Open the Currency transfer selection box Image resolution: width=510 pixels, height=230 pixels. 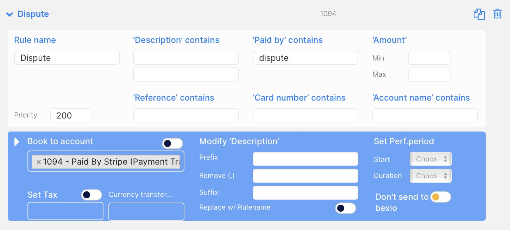click(146, 212)
